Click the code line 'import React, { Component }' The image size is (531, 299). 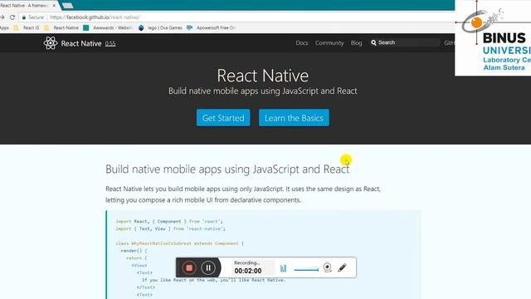169,222
